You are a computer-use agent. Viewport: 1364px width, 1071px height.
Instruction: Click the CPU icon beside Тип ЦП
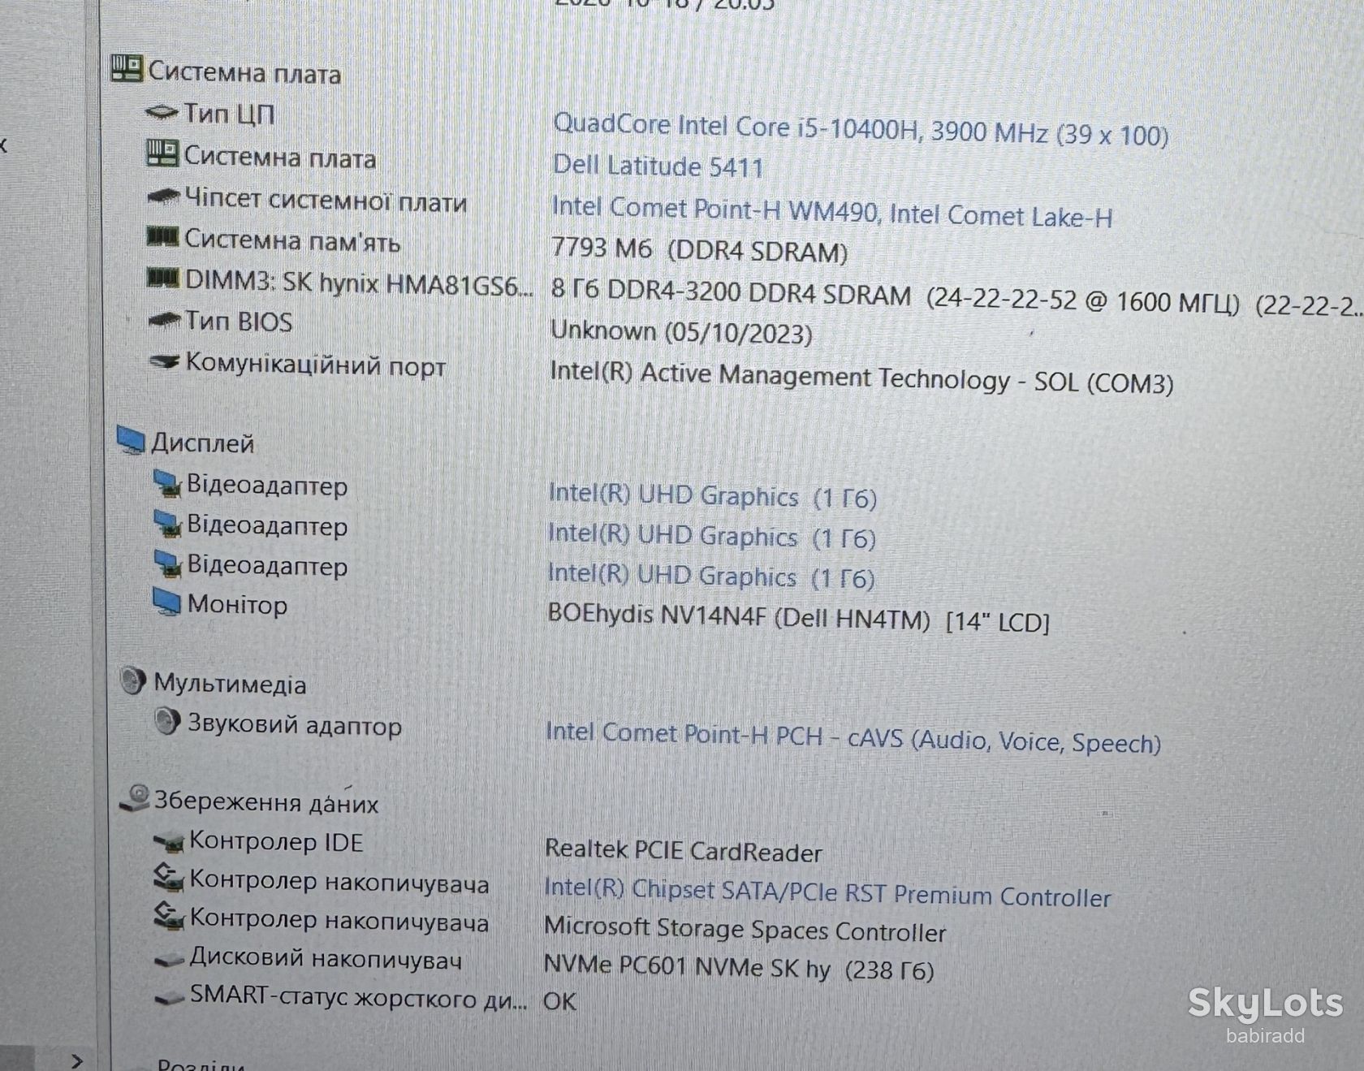[162, 112]
